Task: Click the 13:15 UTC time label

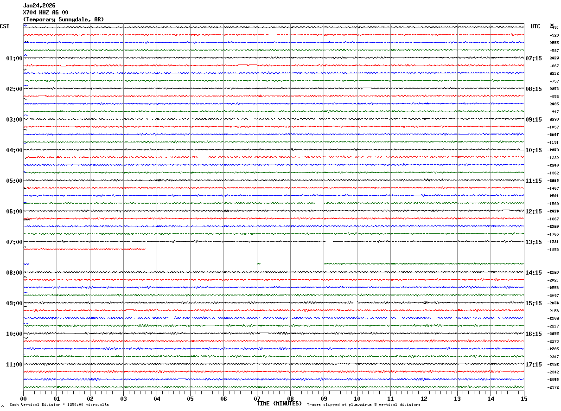Action: (x=534, y=242)
